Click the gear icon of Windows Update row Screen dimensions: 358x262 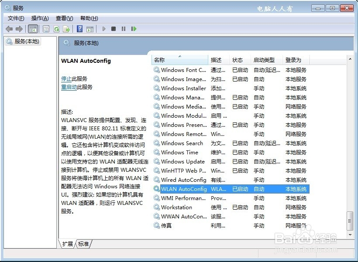(x=156, y=161)
